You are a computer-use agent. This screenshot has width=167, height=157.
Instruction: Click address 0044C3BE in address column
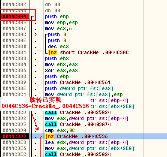[15, 88]
